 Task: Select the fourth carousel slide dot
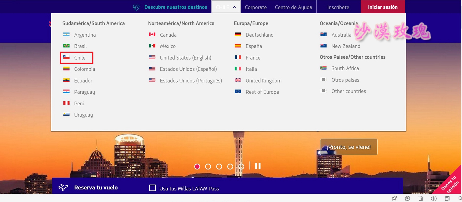[x=230, y=167]
